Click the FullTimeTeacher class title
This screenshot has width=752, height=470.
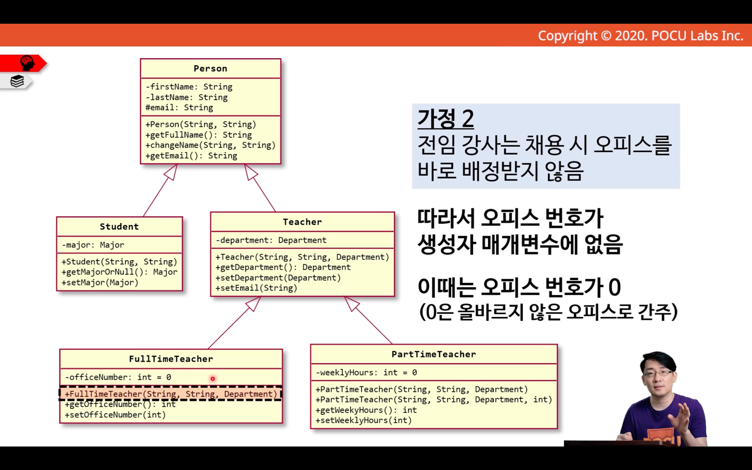point(171,359)
